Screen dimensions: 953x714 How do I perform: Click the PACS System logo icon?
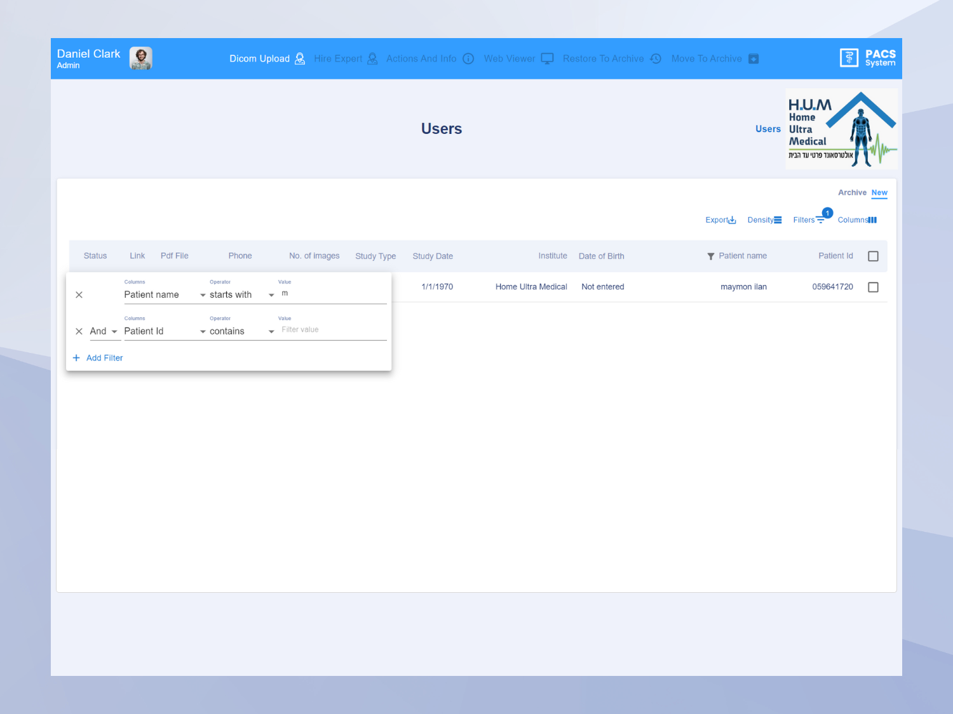849,58
